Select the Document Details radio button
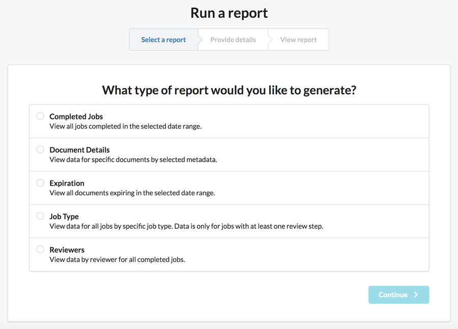This screenshot has width=458, height=329. pyautogui.click(x=40, y=149)
